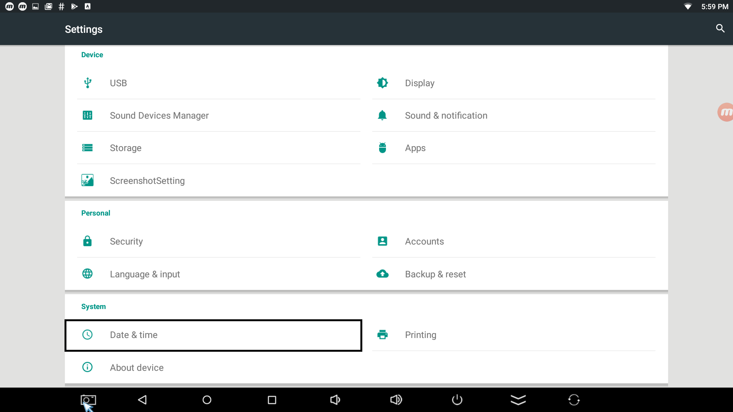This screenshot has width=733, height=412.
Task: Click the power button icon
Action: (457, 400)
